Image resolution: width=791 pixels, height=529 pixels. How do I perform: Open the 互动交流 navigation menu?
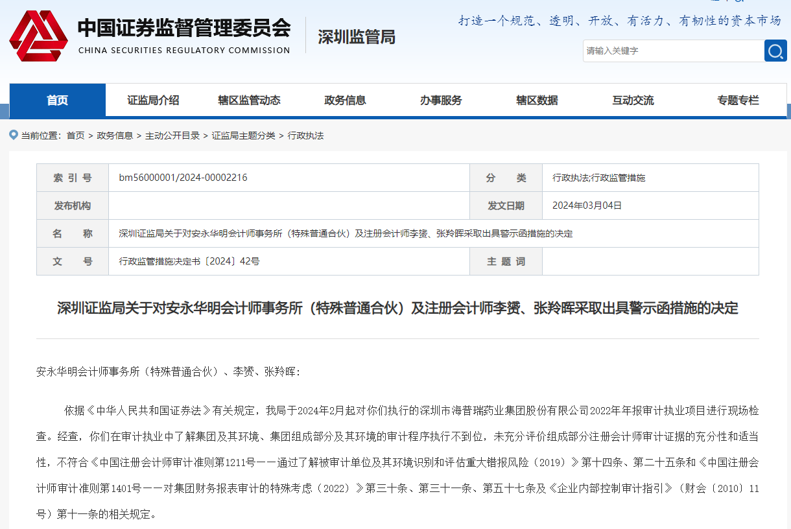point(633,100)
